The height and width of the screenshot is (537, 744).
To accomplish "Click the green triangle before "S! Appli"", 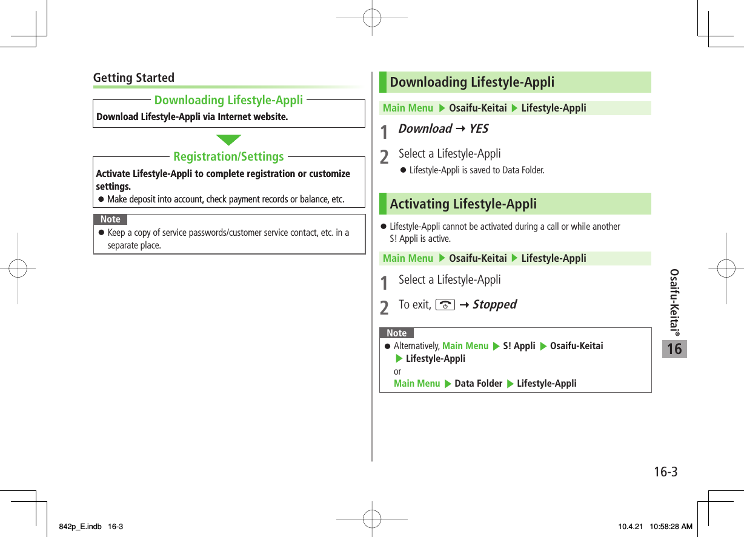I will pyautogui.click(x=496, y=346).
